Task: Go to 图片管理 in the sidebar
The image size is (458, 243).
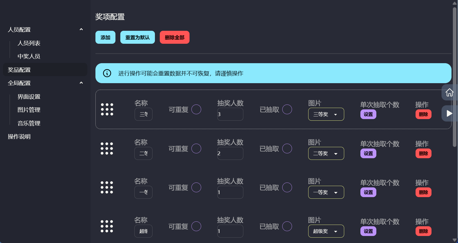Action: (x=29, y=110)
